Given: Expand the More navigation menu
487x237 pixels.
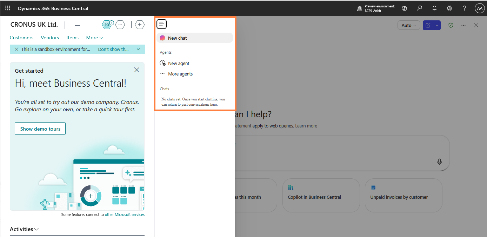Looking at the screenshot, I should coord(95,38).
